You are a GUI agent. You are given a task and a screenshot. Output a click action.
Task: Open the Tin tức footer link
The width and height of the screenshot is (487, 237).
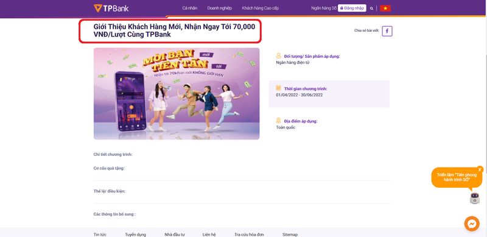(100, 235)
